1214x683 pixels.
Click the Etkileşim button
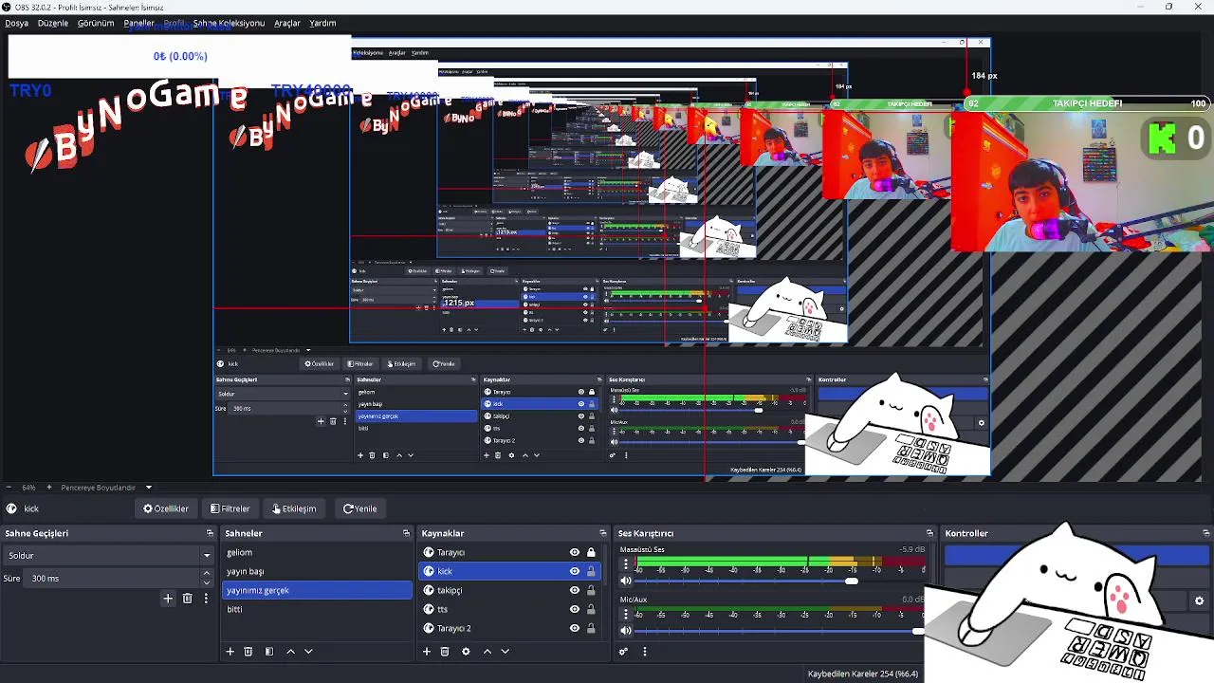coord(294,508)
